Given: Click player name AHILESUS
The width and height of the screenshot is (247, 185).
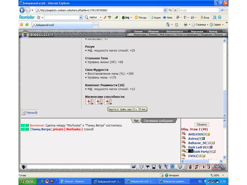Looking at the screenshot, I should pyautogui.click(x=196, y=134).
